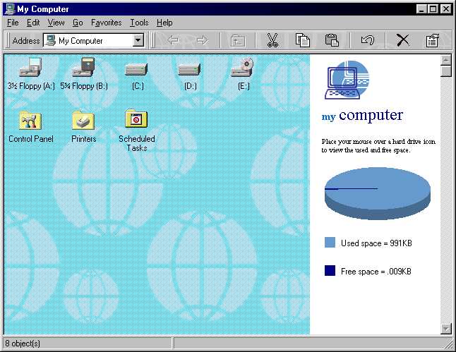Click the Copy toolbar icon
The height and width of the screenshot is (352, 456).
302,40
